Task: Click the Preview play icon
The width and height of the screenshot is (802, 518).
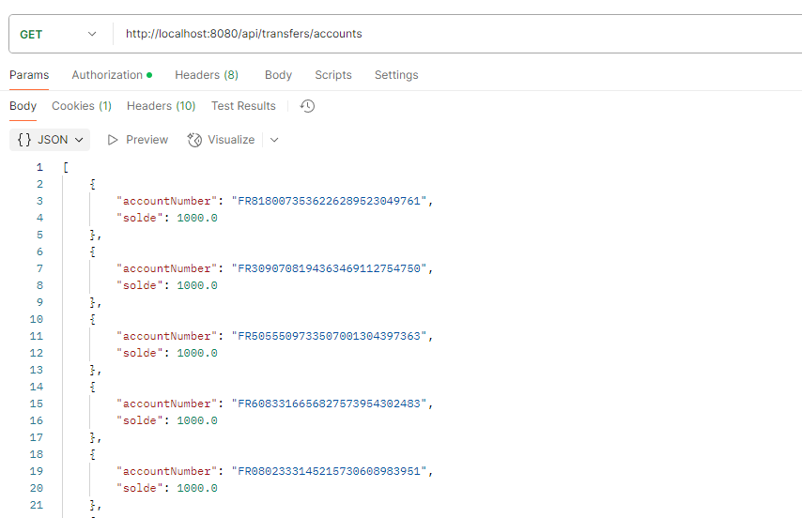Action: click(114, 140)
